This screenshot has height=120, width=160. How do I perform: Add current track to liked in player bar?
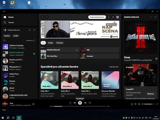tap(33, 104)
